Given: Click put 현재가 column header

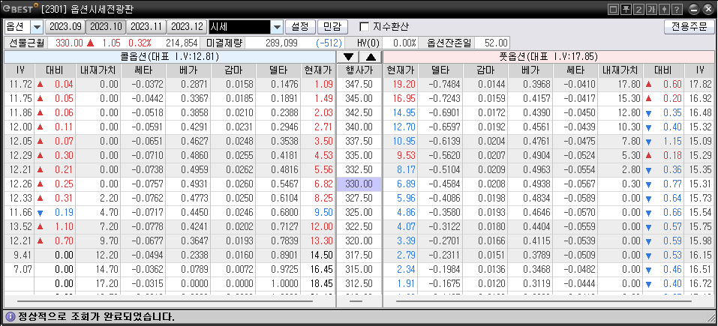Looking at the screenshot, I should pos(400,70).
